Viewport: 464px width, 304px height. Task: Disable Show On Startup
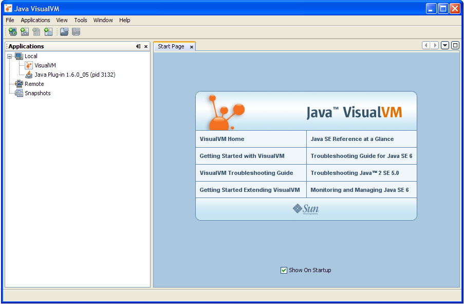click(283, 270)
